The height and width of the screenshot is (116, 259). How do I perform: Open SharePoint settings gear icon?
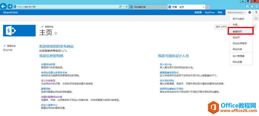(250, 13)
